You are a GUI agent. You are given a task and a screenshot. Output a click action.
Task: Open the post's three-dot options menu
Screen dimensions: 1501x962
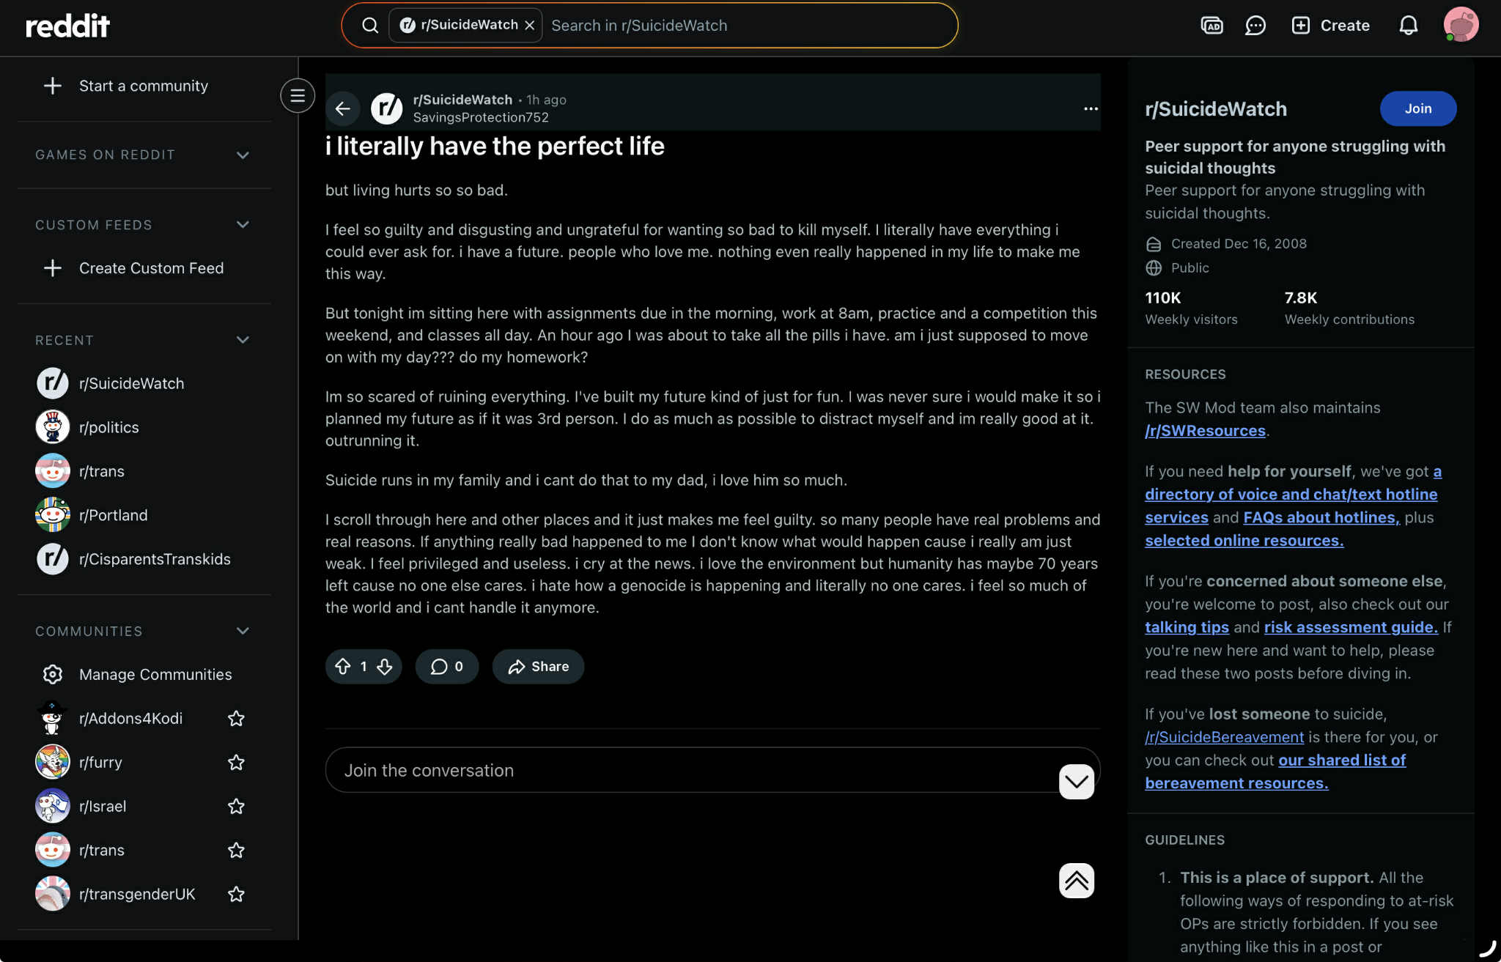click(1091, 108)
